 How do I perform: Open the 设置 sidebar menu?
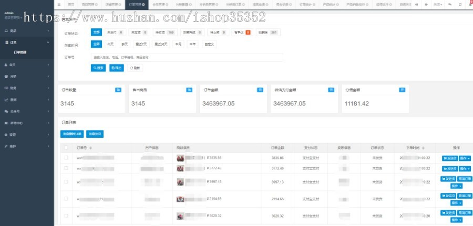click(x=27, y=135)
